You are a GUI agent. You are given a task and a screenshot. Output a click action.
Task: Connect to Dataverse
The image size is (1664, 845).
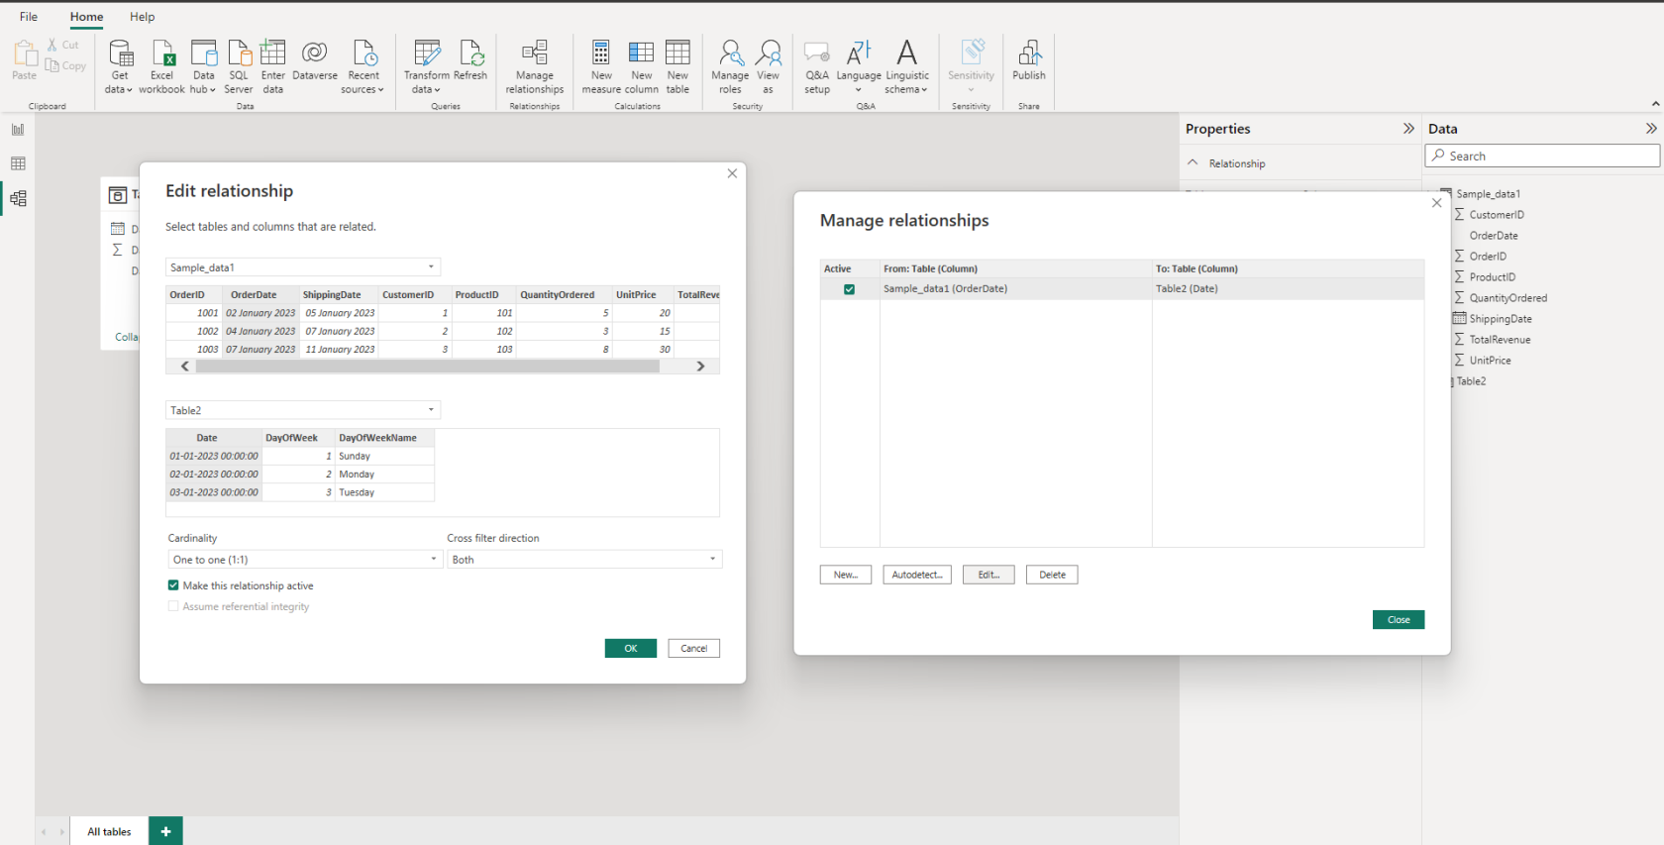coord(315,60)
